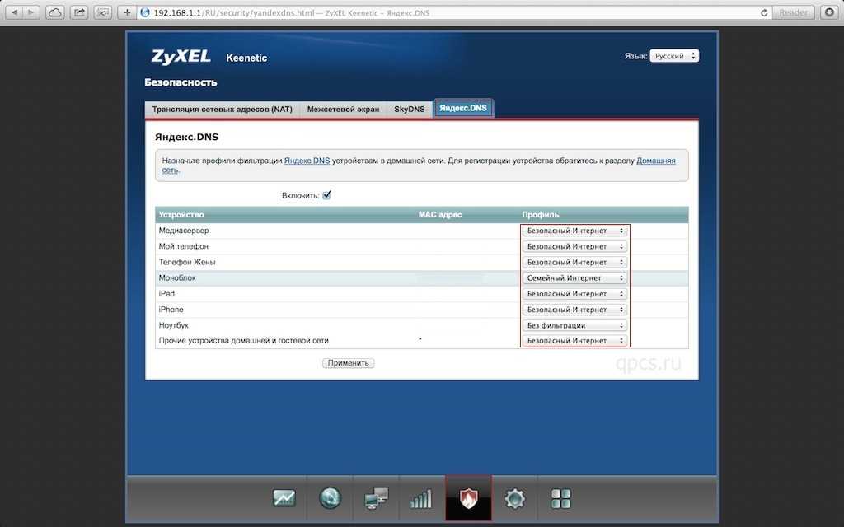
Task: Click the Применить button
Action: point(349,363)
